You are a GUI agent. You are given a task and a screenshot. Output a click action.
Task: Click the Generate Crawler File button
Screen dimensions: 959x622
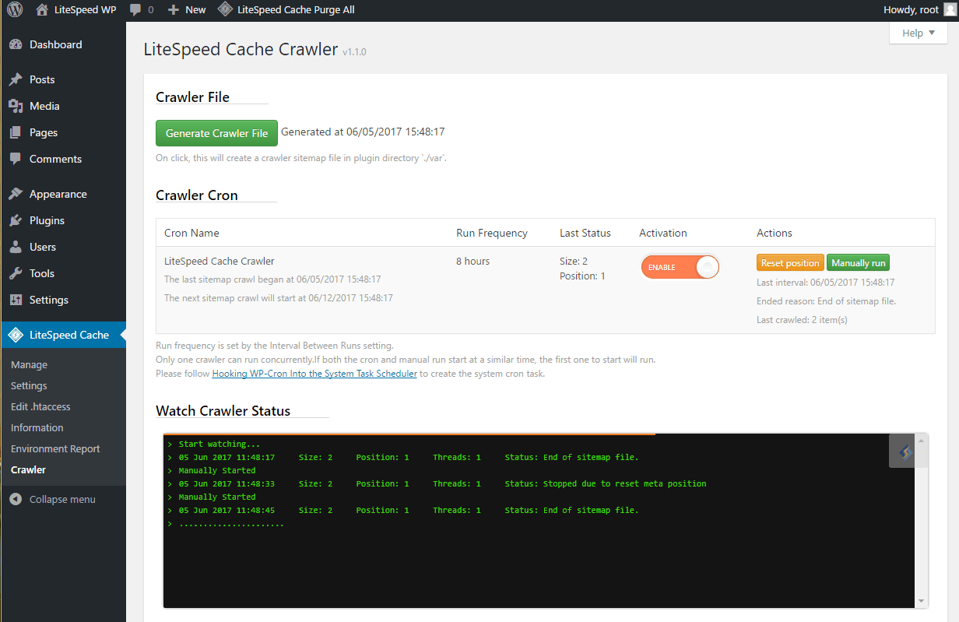(x=216, y=132)
